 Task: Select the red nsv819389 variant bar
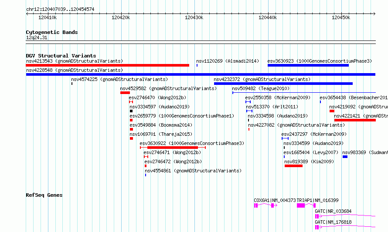click(293, 166)
